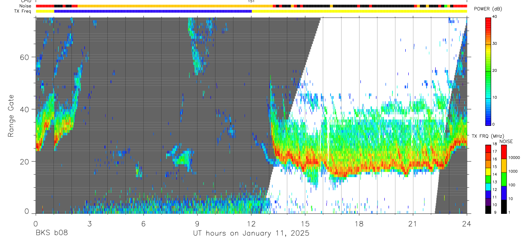The height and width of the screenshot is (242, 525).
Task: Click the Range Gate y-axis title
Action: (11, 116)
